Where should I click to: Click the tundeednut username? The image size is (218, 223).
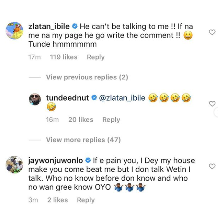click(68, 98)
